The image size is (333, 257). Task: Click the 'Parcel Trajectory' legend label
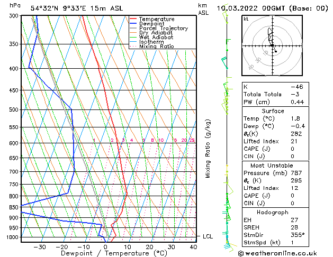[x=164, y=28]
